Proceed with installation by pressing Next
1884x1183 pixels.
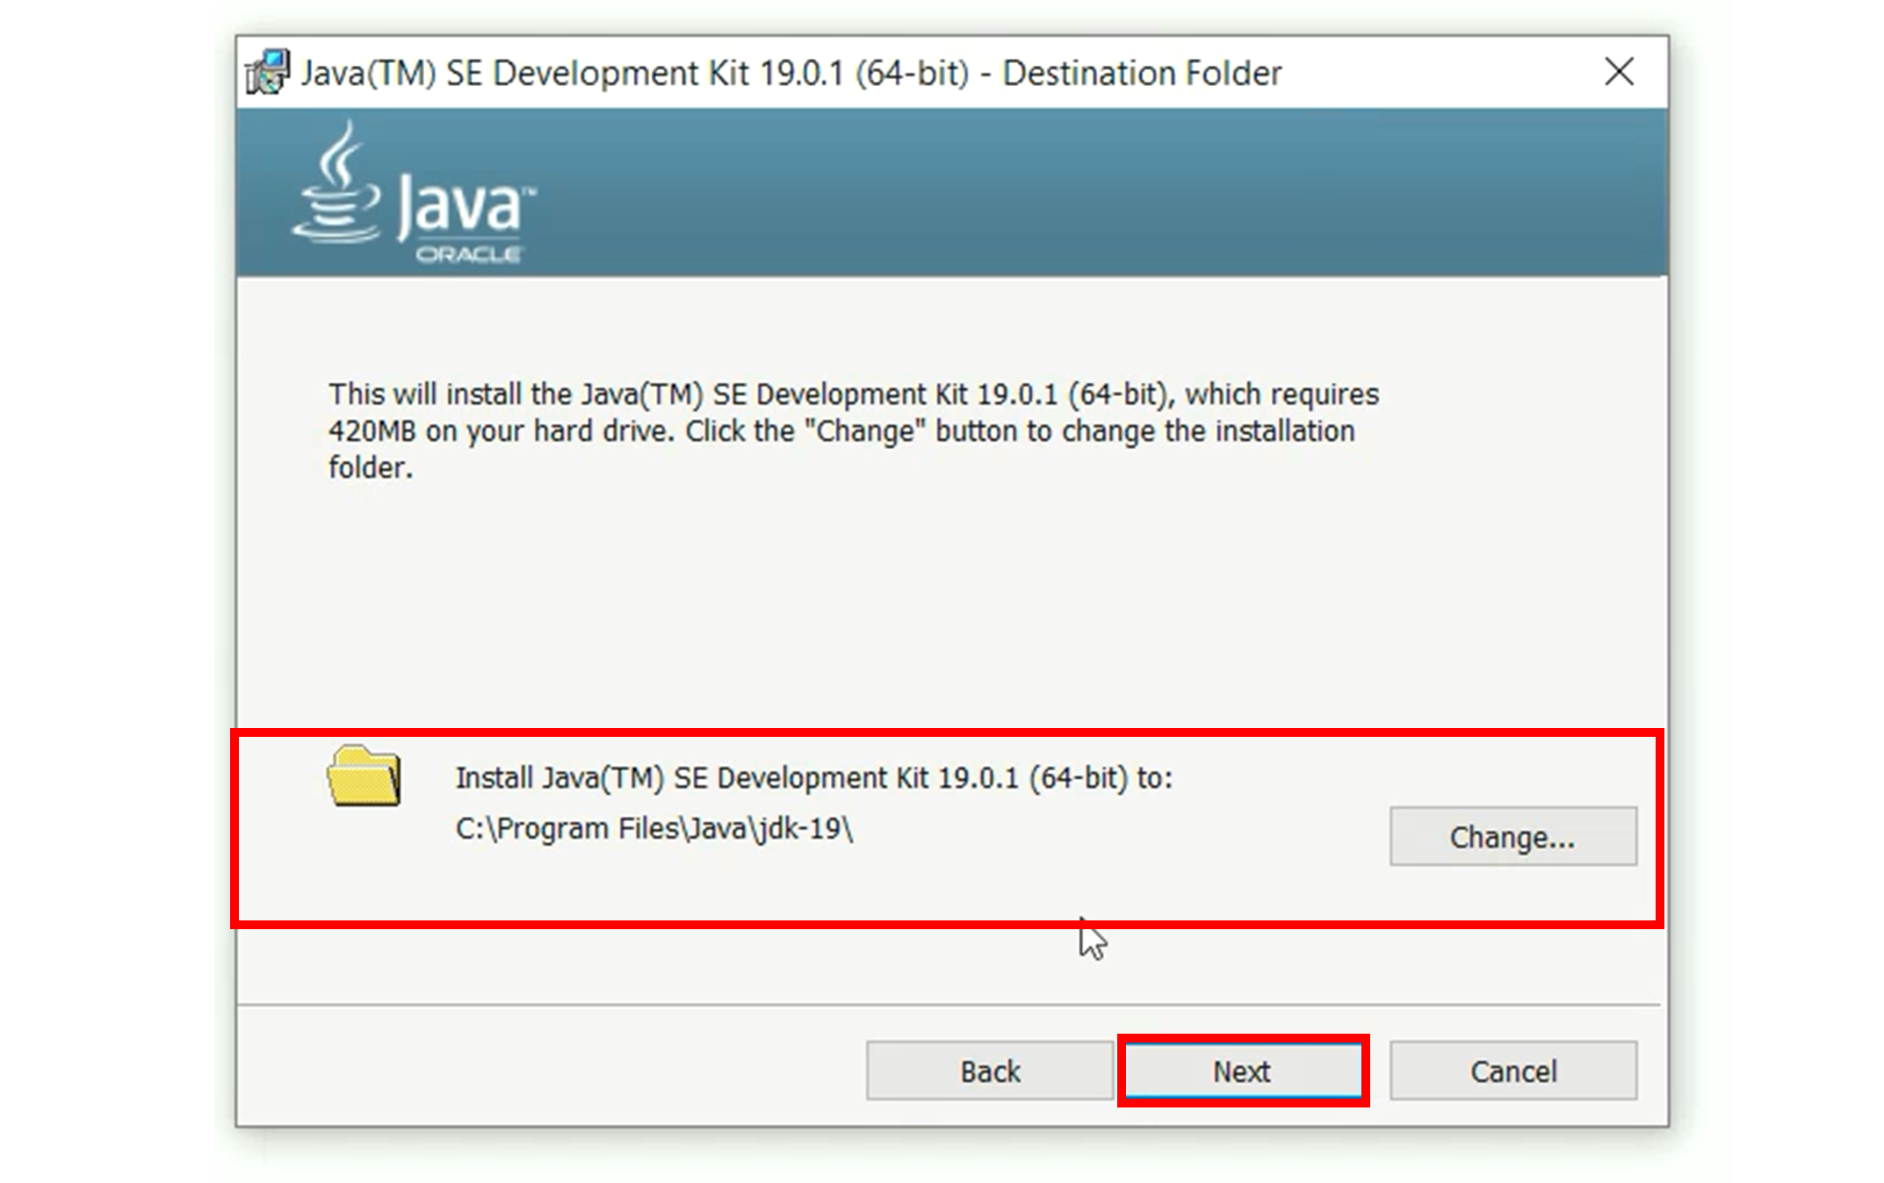pyautogui.click(x=1242, y=1071)
